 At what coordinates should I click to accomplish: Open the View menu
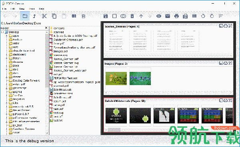[x=22, y=9]
